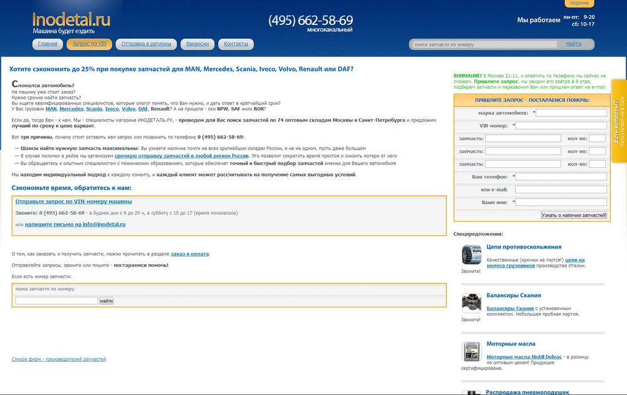
Task: Click Узнать о наличии запчастей button
Action: 574,215
